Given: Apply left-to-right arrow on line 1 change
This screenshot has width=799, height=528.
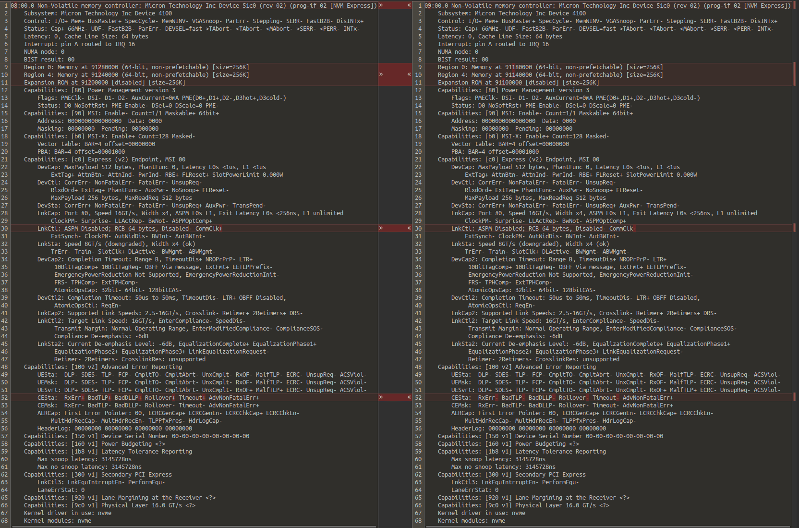Looking at the screenshot, I should click(x=381, y=5).
